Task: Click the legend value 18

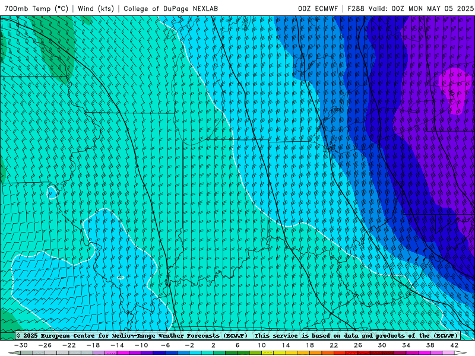Action: pos(309,345)
